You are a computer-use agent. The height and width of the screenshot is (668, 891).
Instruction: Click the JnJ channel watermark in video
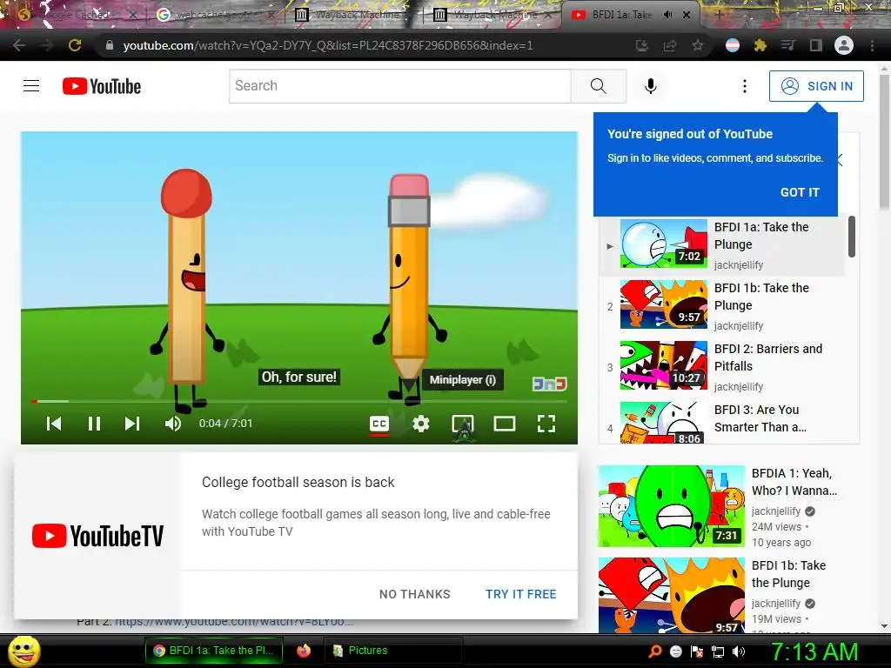pos(550,384)
